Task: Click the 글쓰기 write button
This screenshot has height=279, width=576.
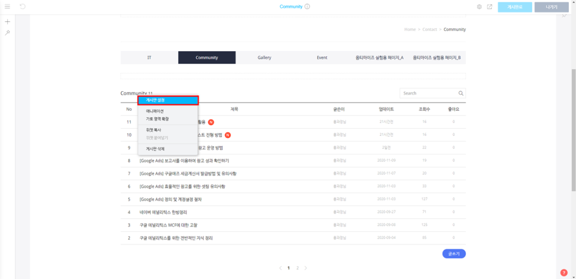Action: [454, 254]
